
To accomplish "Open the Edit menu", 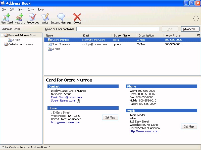I will 12,9.
